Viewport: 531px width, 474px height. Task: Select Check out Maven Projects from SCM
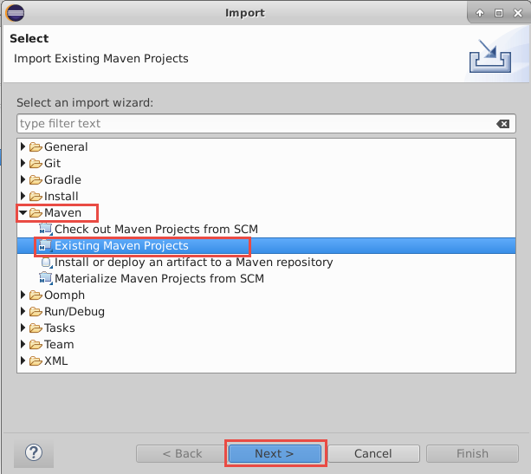coord(156,229)
